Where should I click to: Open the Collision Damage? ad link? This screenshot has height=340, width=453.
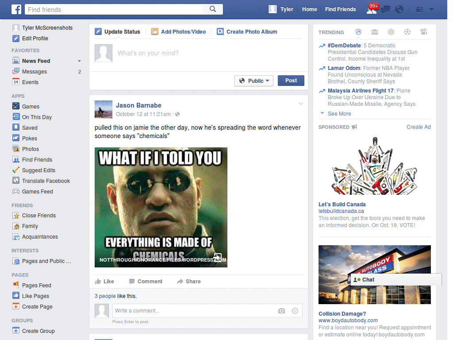coord(342,314)
